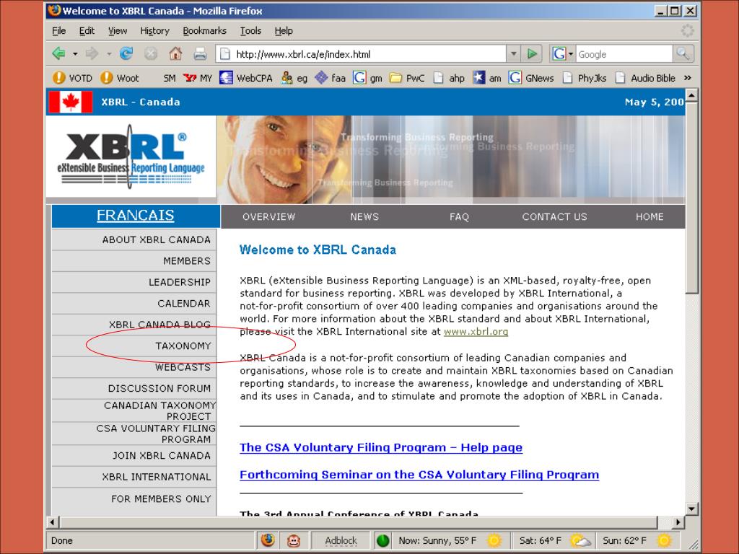
Task: Switch site to FRANCAIS
Action: point(135,215)
